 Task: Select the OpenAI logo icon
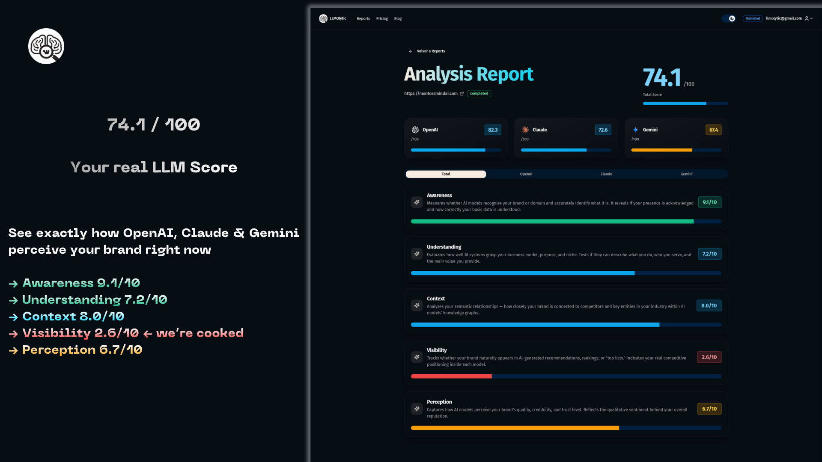click(415, 130)
